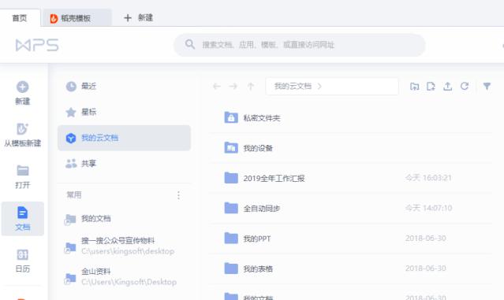The height and width of the screenshot is (300, 504).
Task: Switch to the 稻壳模板 tab
Action: coord(76,18)
